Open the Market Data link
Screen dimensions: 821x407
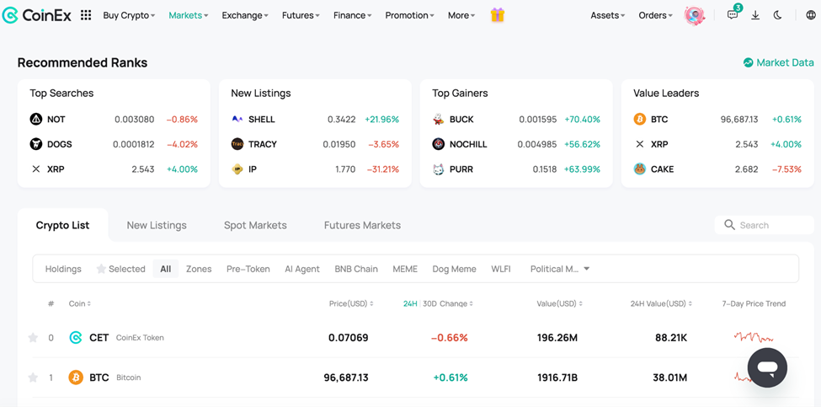click(x=779, y=62)
